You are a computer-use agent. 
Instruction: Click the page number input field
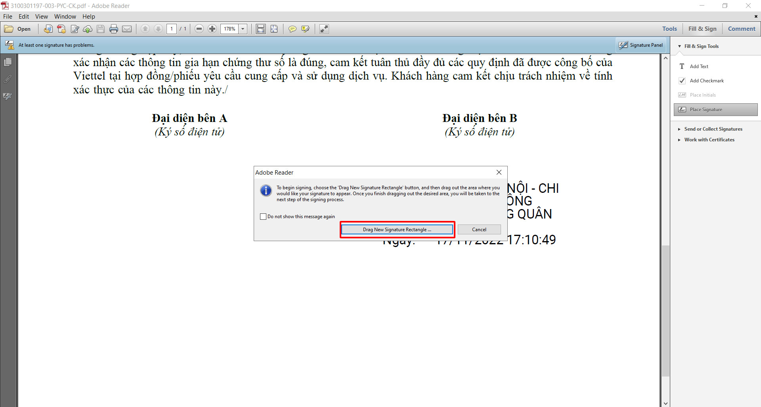(172, 29)
